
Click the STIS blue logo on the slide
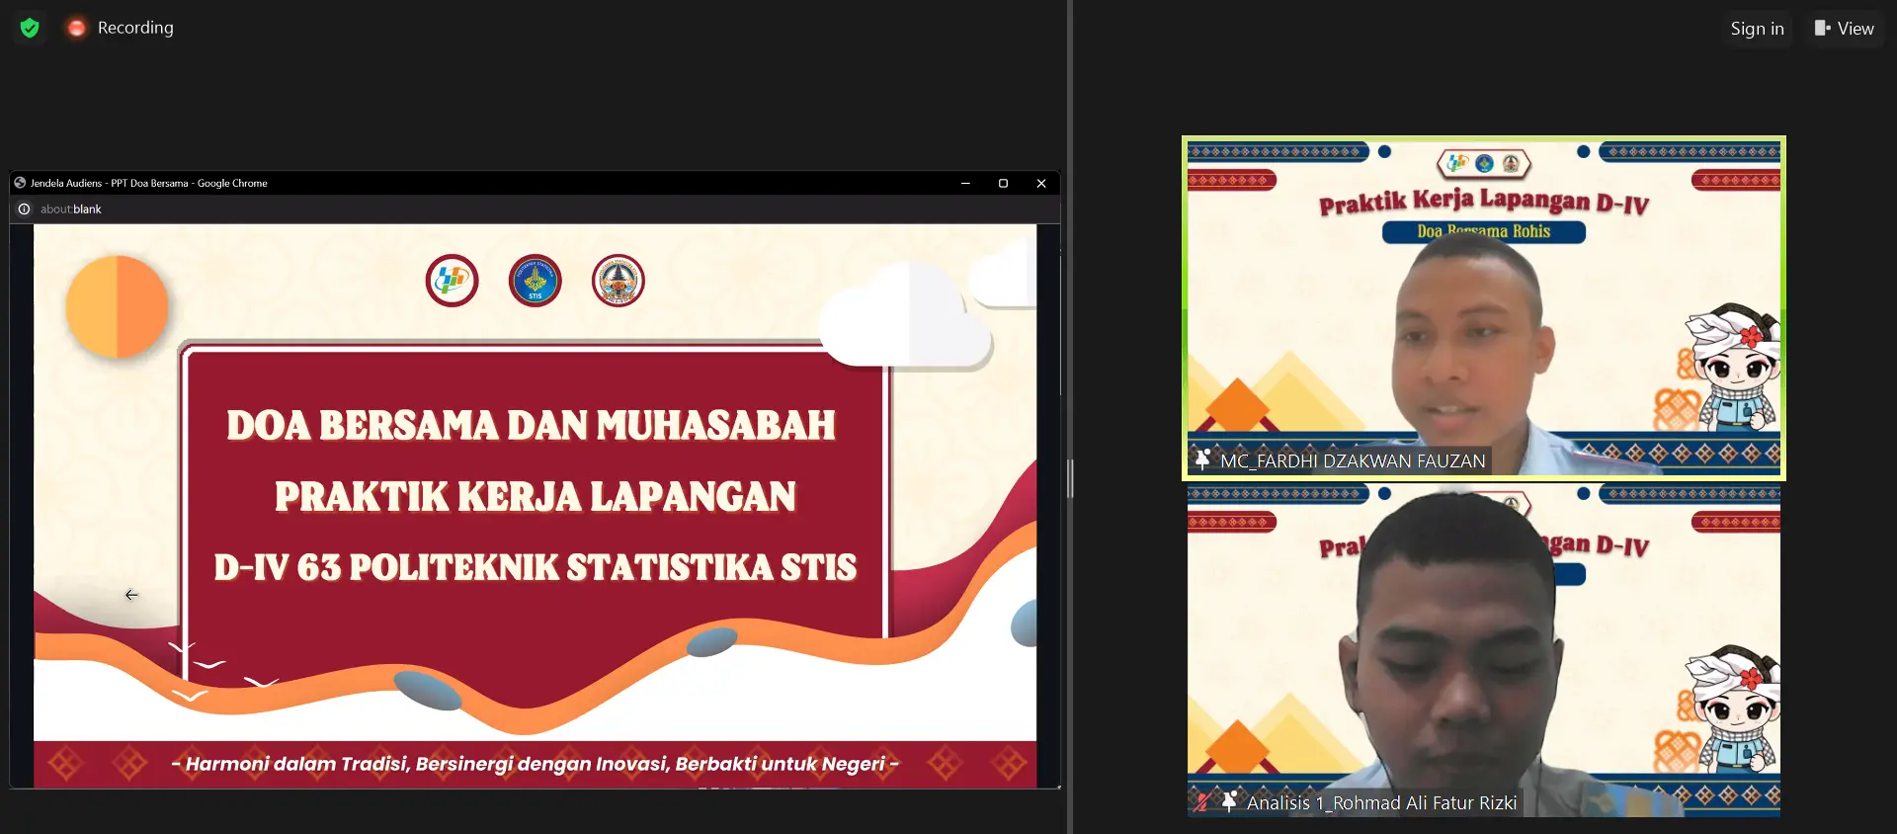536,281
